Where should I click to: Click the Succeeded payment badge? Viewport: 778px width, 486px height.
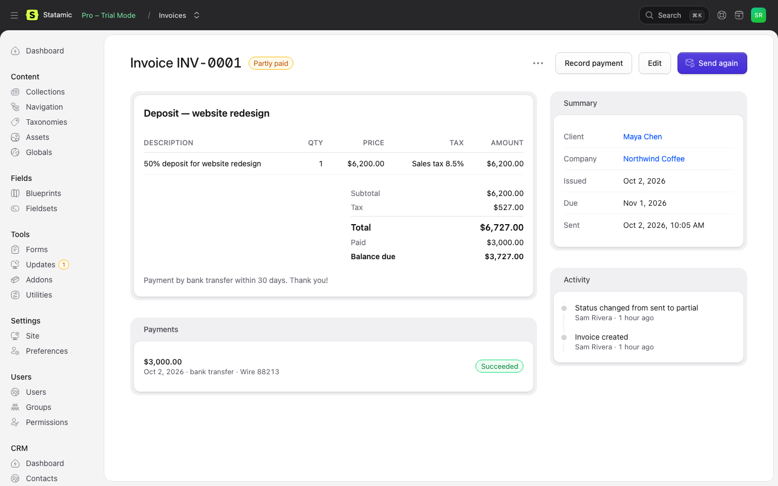[499, 366]
